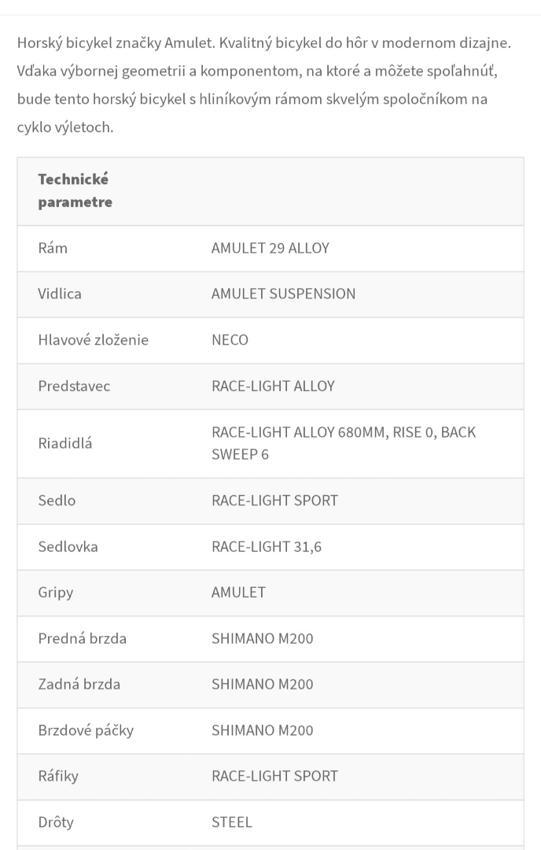Click the NECO value cell

pyautogui.click(x=230, y=340)
